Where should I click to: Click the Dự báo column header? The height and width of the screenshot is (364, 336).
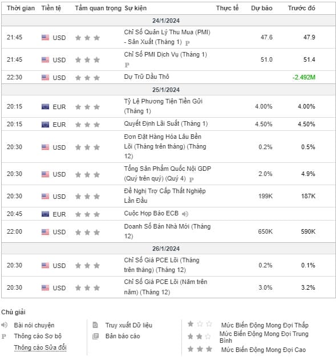point(262,8)
